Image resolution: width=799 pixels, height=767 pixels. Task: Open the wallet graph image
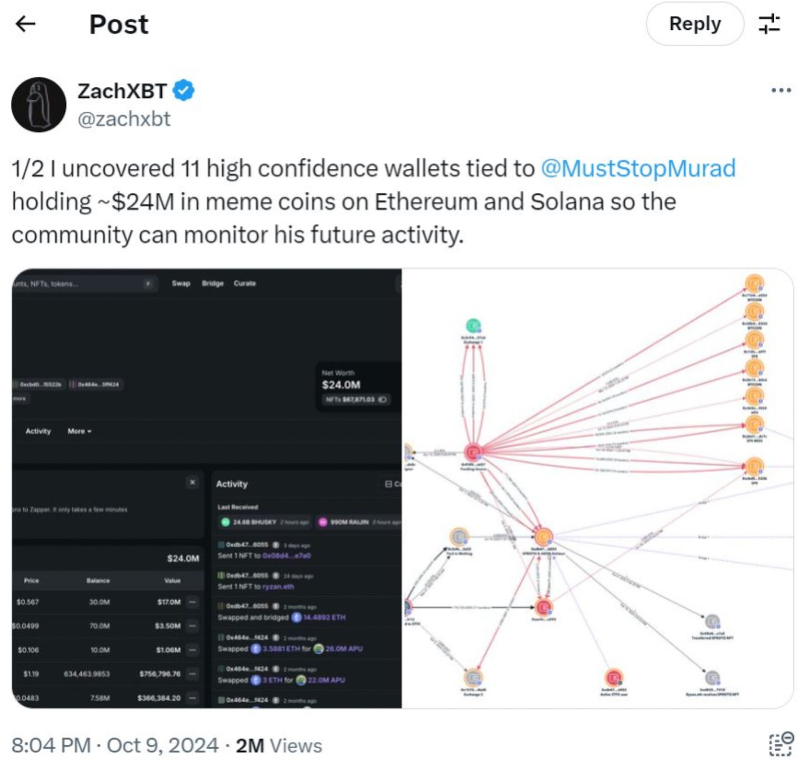point(597,488)
